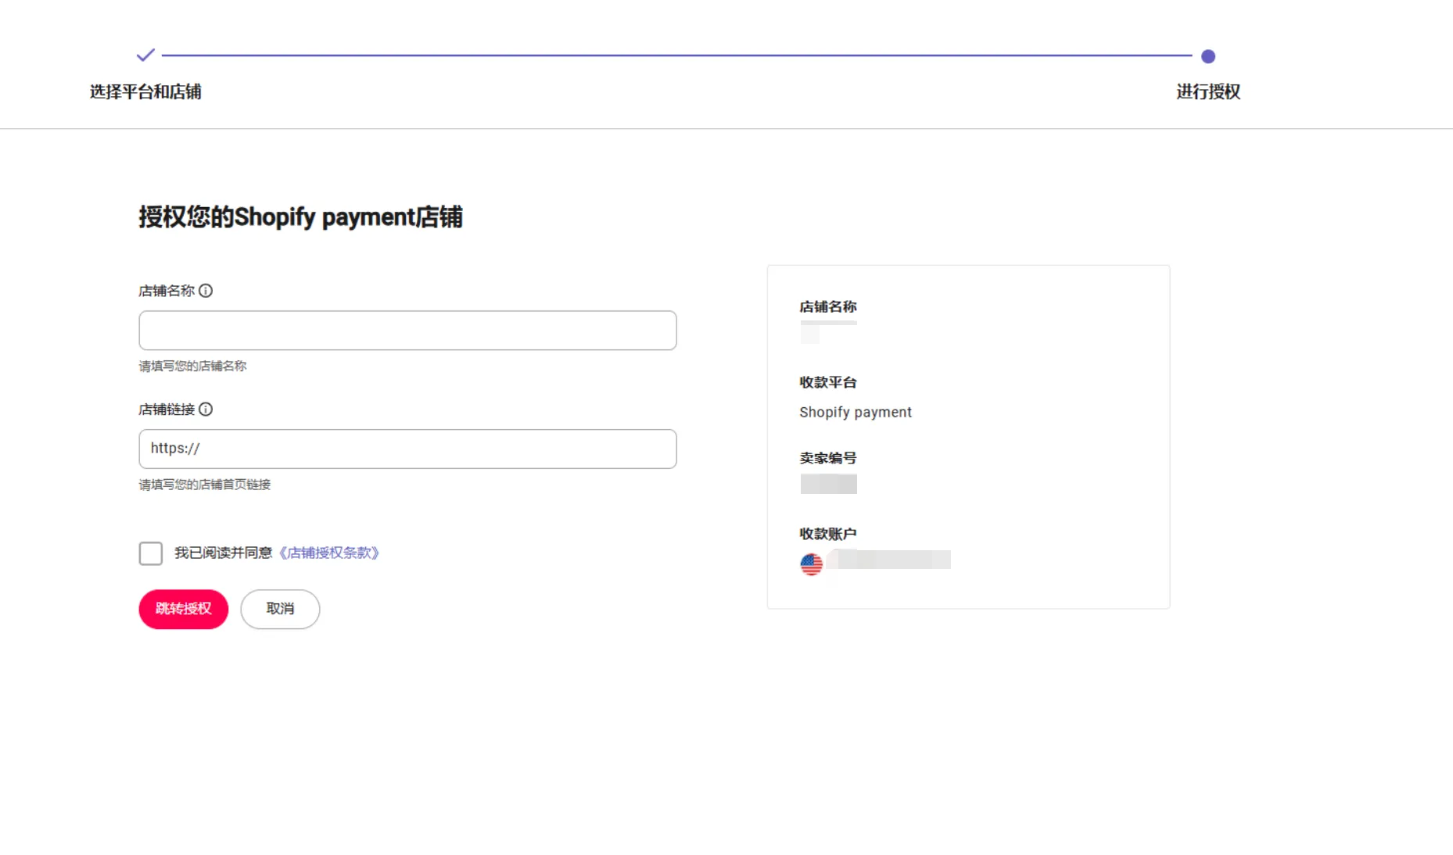Check the 我已阅读并同意 agreement checkbox

pos(151,553)
